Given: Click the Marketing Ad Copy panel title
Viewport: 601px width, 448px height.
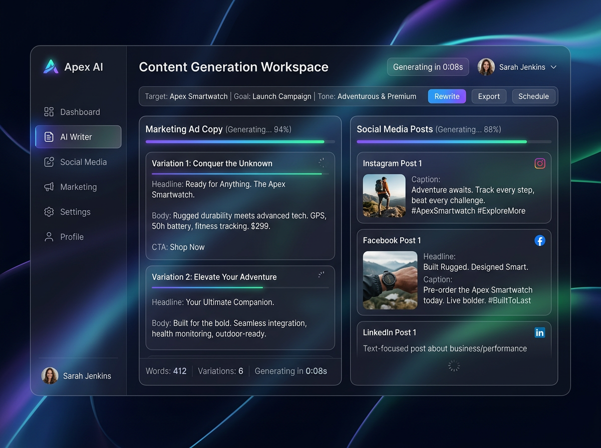Looking at the screenshot, I should (x=184, y=129).
